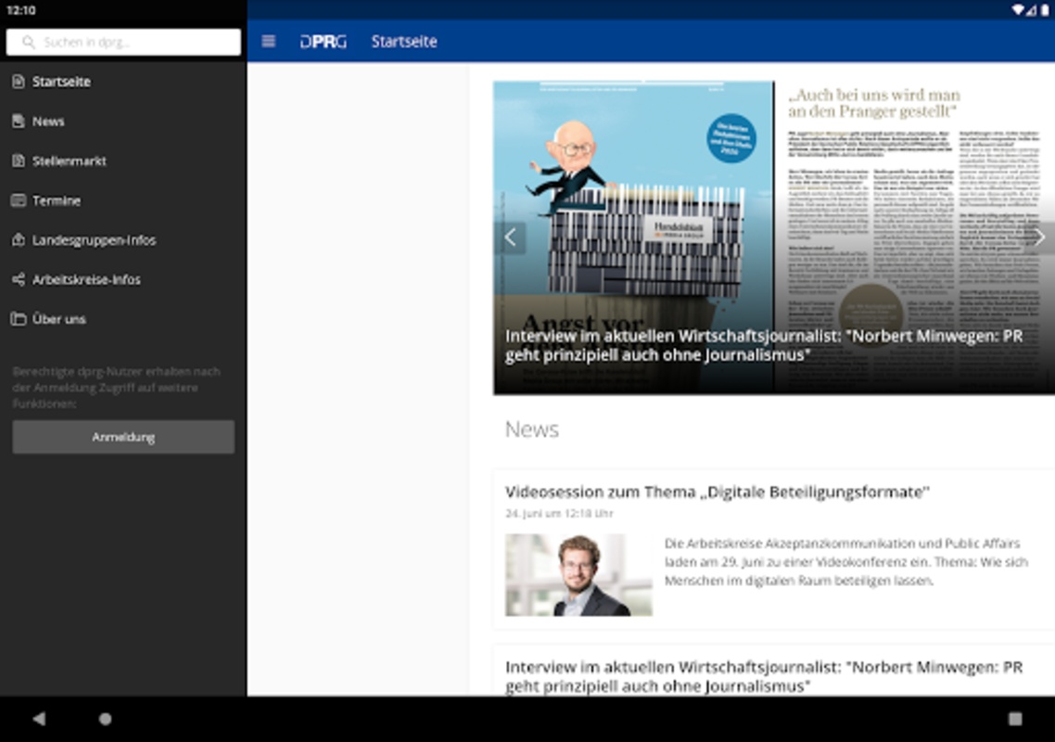Select the Termine menu entry

tap(123, 200)
